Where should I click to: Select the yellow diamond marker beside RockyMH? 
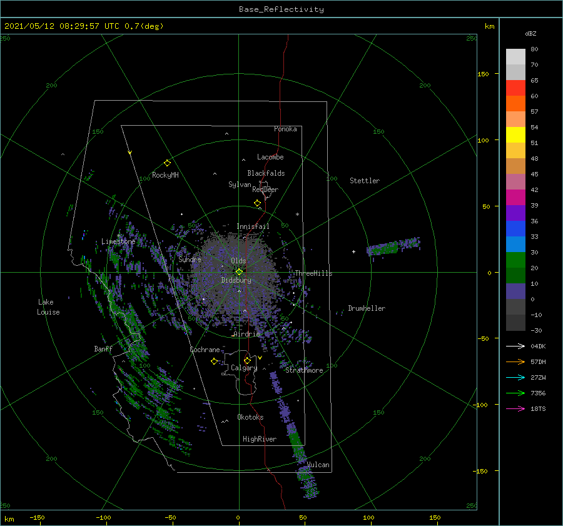point(167,163)
